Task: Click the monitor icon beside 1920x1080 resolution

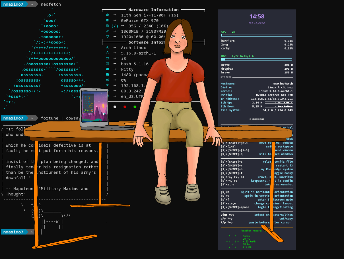Action: pyautogui.click(x=107, y=36)
